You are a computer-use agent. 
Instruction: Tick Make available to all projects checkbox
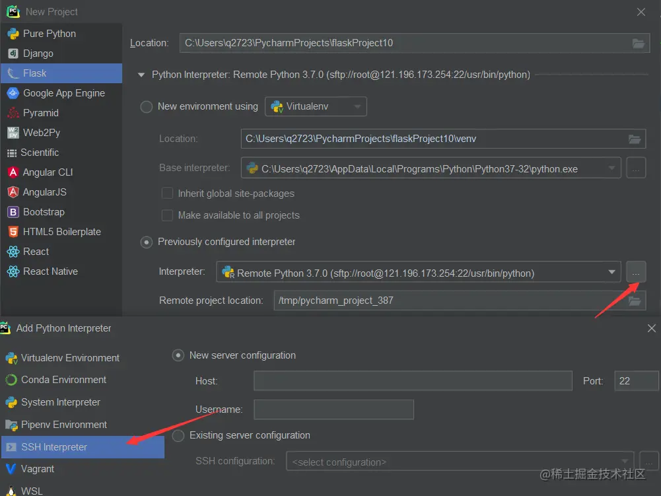coord(167,215)
